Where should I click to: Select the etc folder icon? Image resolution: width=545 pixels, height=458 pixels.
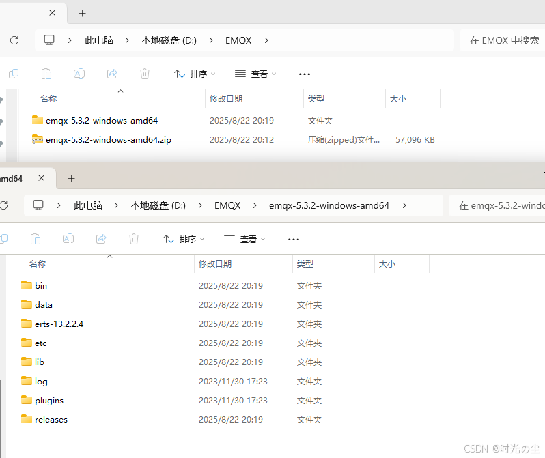click(27, 343)
